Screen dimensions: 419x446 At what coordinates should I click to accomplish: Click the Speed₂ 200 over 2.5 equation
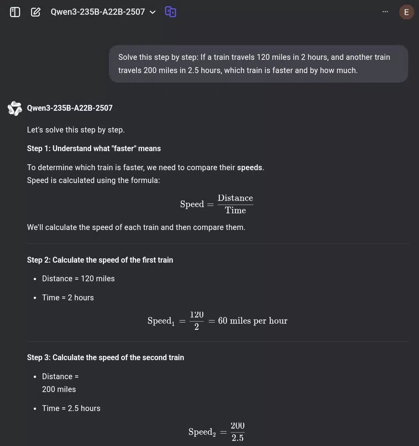[216, 432]
